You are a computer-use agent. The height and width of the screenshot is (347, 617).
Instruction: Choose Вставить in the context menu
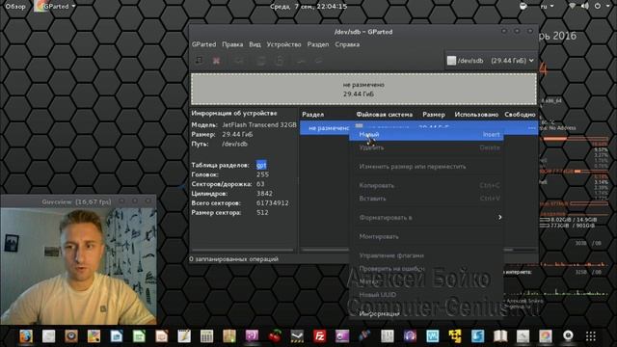[426, 199]
